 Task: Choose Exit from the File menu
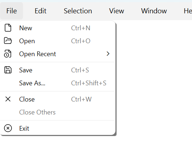coord(57,128)
